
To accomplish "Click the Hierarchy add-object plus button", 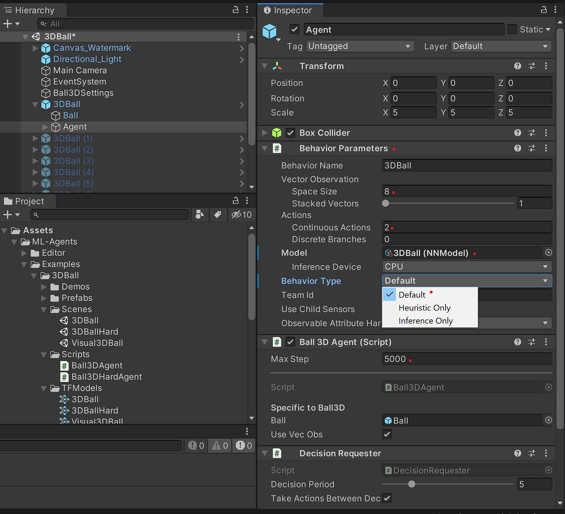I will point(8,24).
